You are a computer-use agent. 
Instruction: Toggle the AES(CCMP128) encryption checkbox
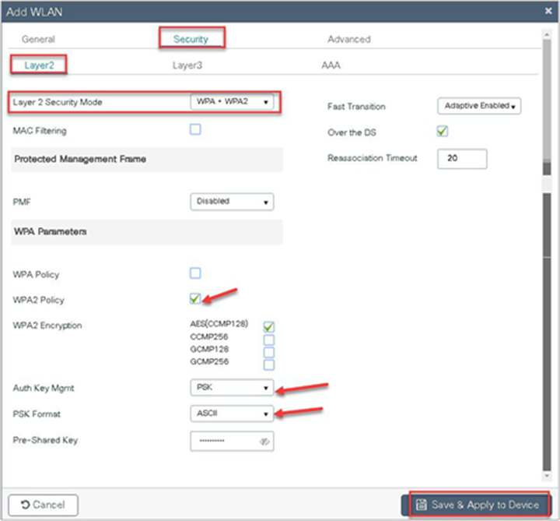coord(269,326)
